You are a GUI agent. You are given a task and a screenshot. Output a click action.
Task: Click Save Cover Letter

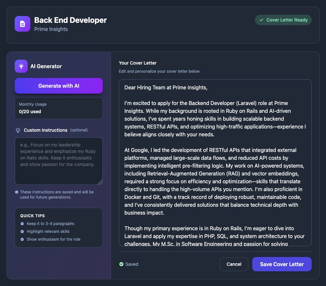tap(282, 264)
